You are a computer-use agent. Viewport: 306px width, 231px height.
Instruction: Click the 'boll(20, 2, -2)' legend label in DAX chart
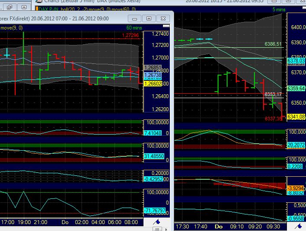pyautogui.click(x=74, y=9)
